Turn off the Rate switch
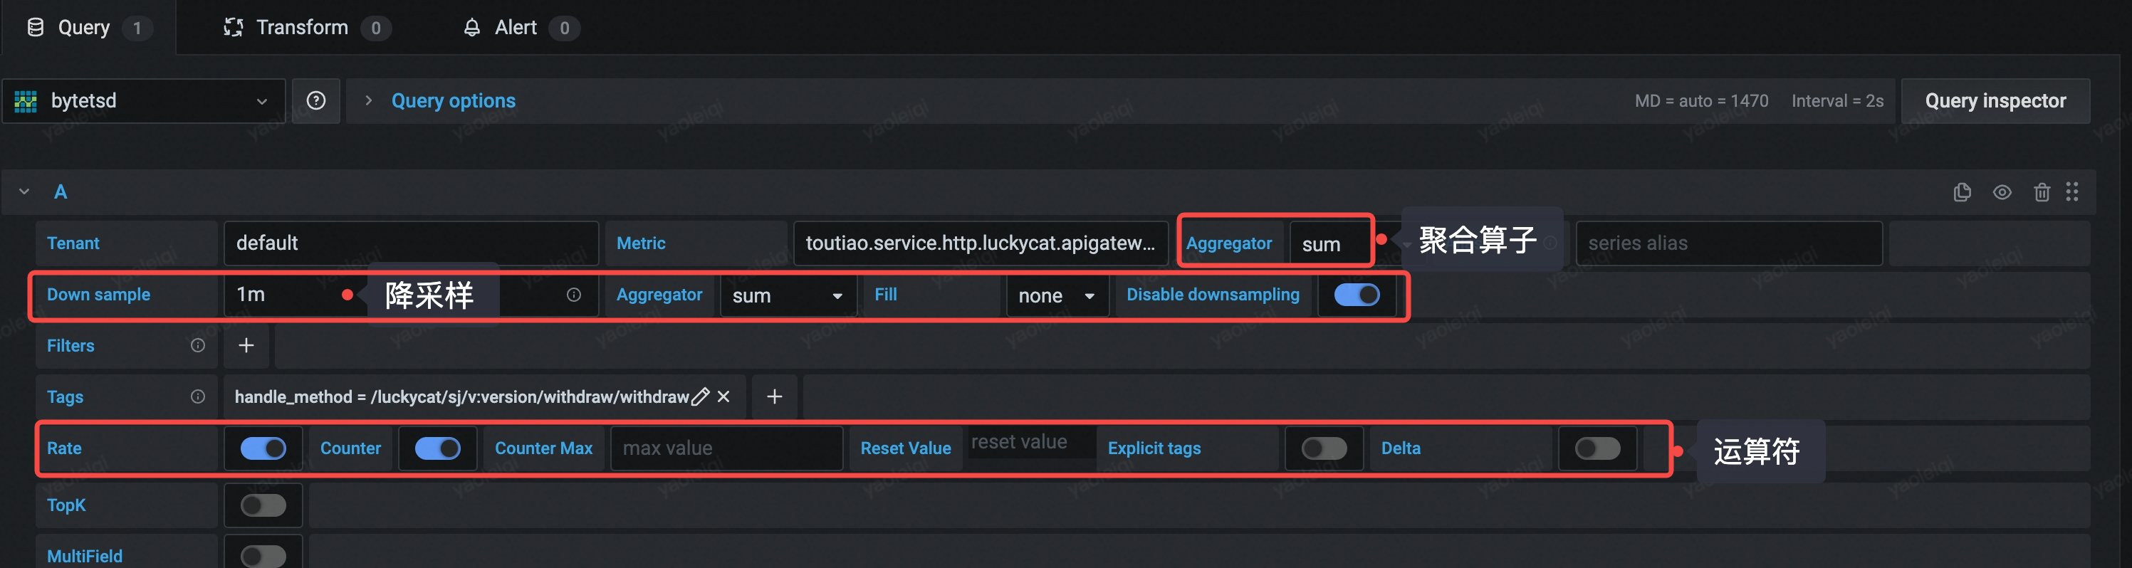Image resolution: width=2132 pixels, height=568 pixels. pos(263,448)
